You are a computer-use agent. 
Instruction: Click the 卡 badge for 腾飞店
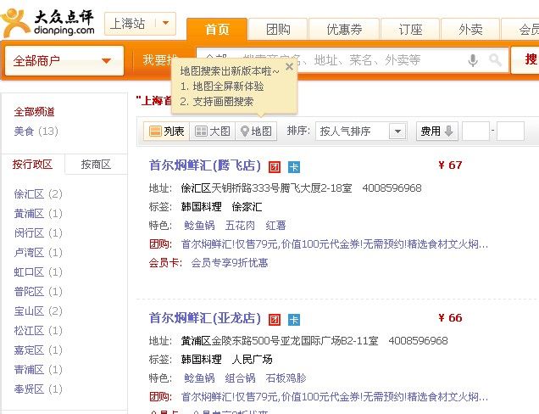294,167
